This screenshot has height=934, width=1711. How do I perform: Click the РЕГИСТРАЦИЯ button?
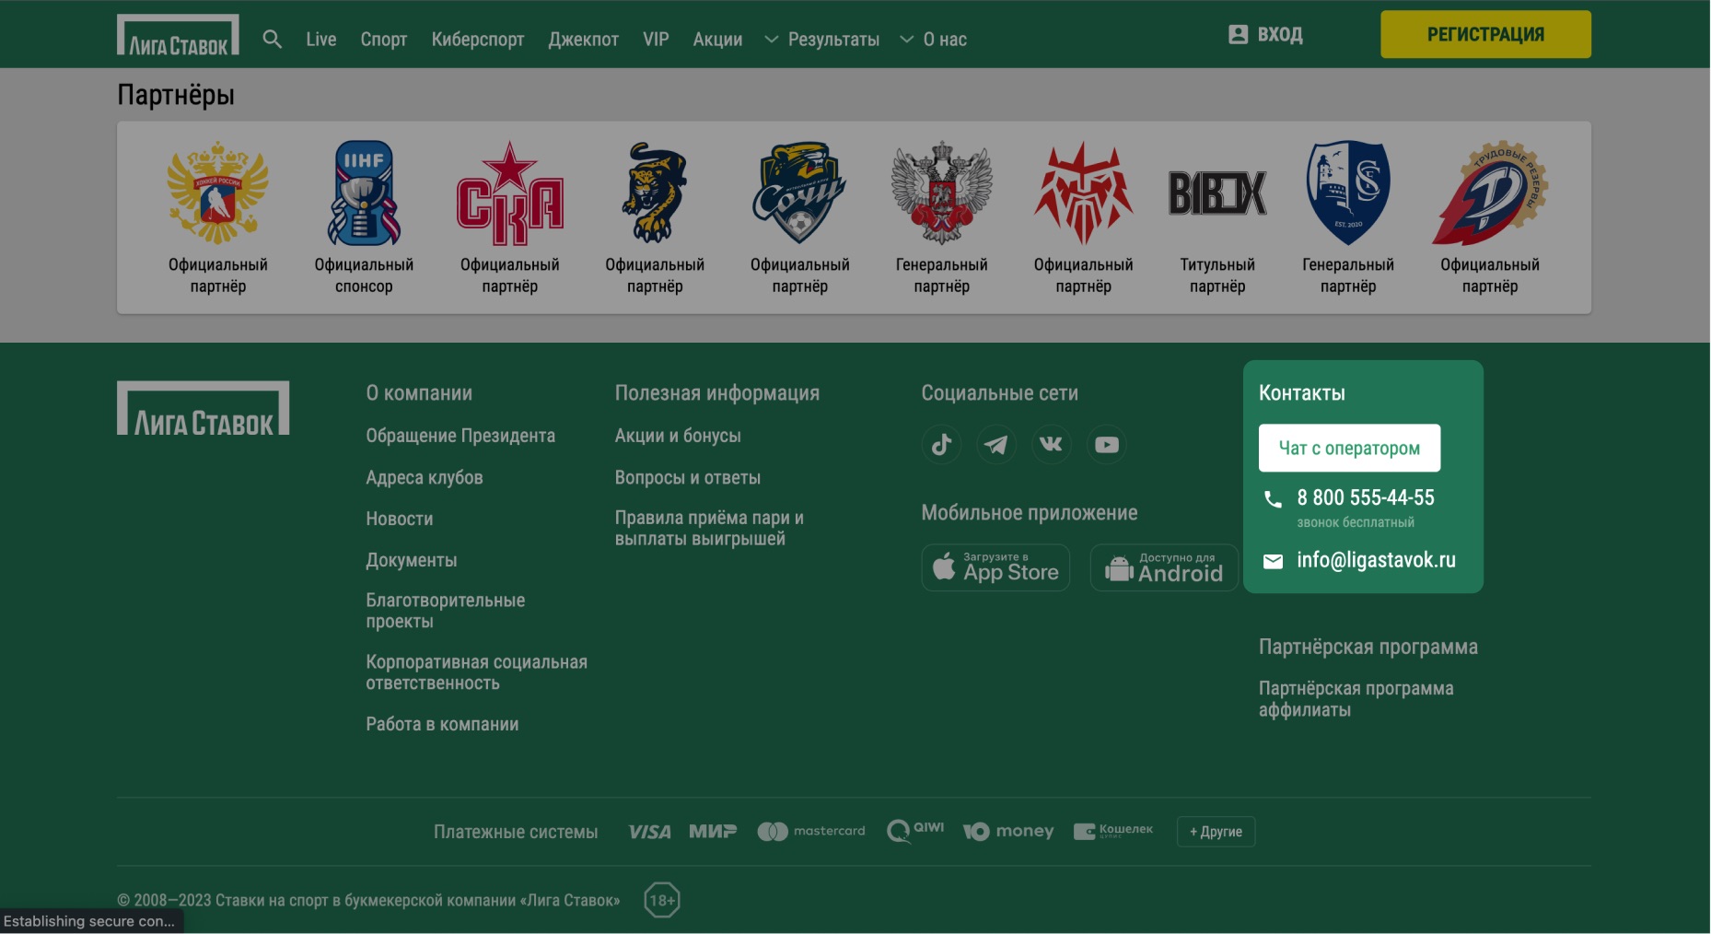[1485, 34]
